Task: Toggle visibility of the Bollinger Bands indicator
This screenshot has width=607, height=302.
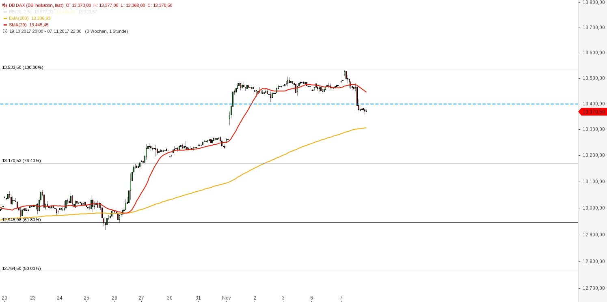Action: click(20, 12)
